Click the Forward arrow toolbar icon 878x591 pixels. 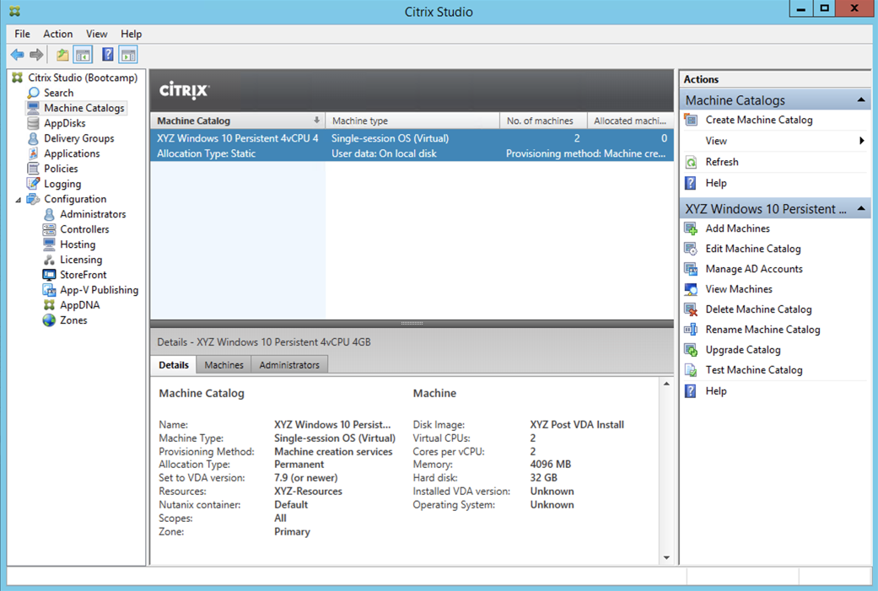pos(36,55)
